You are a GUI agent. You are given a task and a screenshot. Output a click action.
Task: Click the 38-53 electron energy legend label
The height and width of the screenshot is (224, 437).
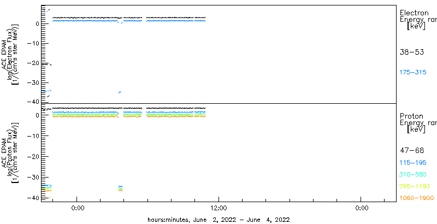click(412, 52)
